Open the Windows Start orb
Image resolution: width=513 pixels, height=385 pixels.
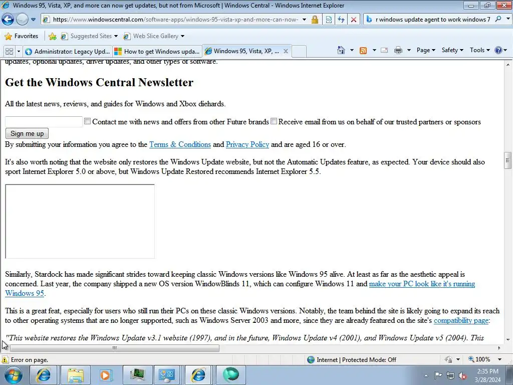(x=13, y=375)
